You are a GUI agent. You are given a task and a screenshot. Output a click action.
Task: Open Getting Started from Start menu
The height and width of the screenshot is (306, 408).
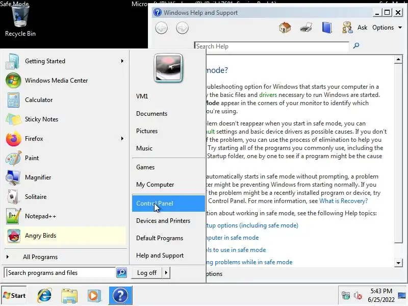pyautogui.click(x=65, y=61)
